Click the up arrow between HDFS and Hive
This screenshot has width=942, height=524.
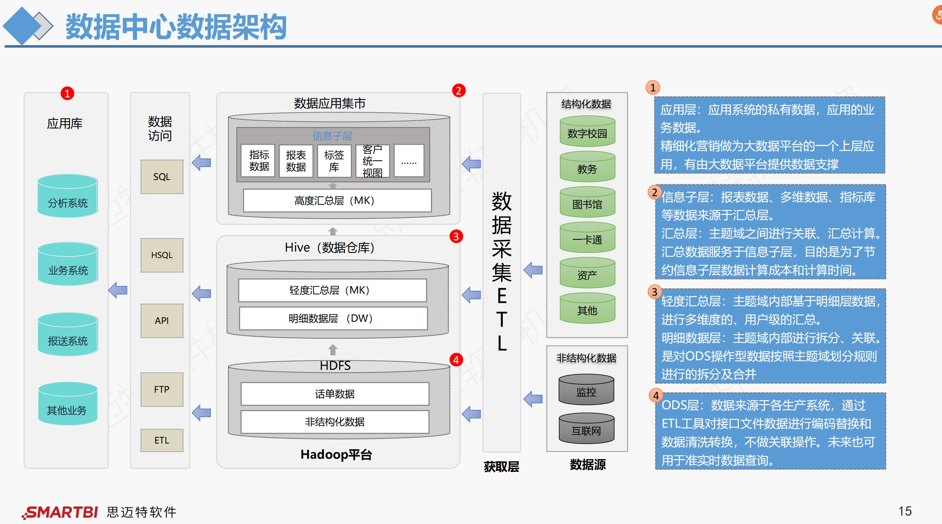click(332, 350)
